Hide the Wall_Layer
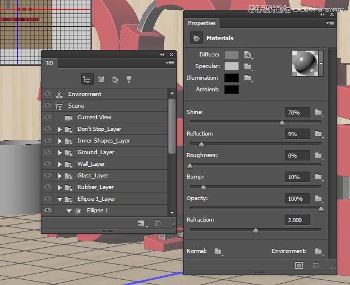The height and width of the screenshot is (285, 350). coord(48,164)
